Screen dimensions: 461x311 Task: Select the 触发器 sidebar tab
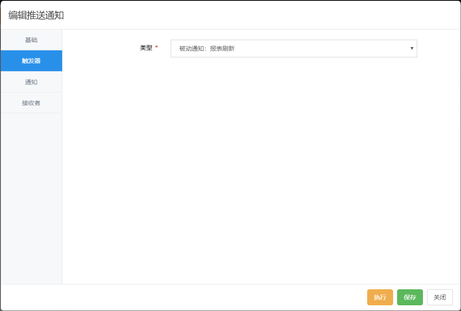click(31, 61)
